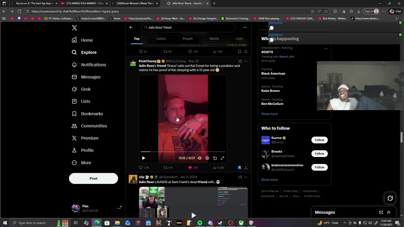Show more who to follow suggestions

pyautogui.click(x=270, y=180)
